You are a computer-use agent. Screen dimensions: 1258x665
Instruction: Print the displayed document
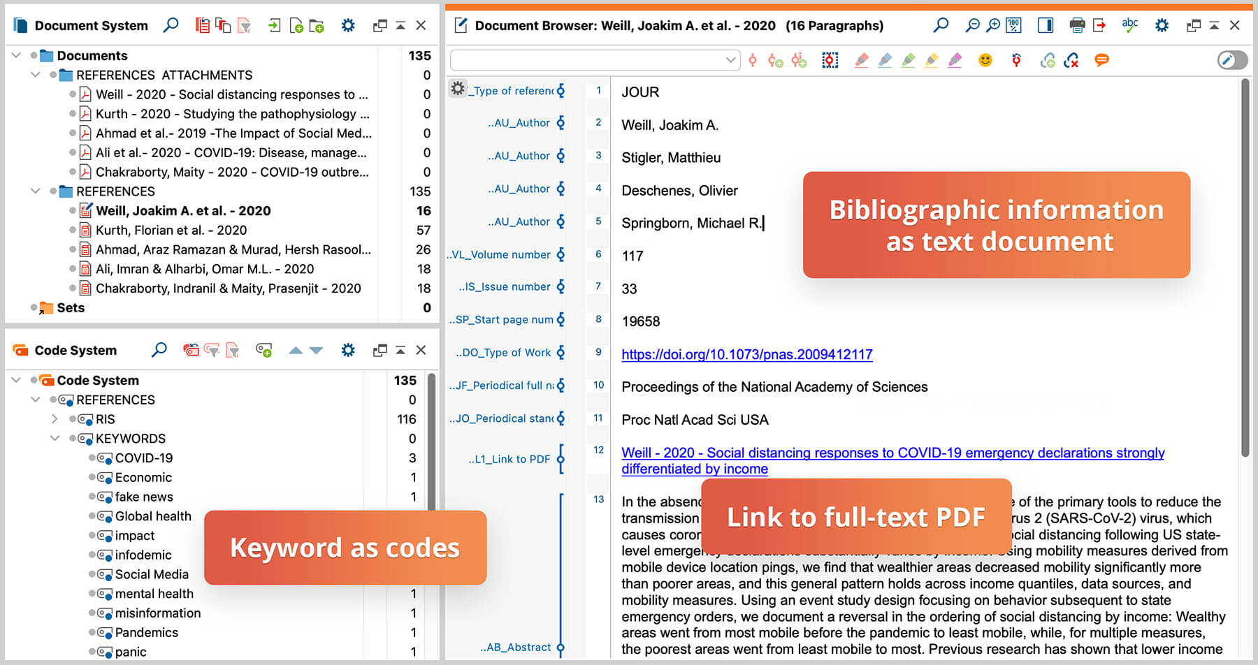click(1076, 25)
